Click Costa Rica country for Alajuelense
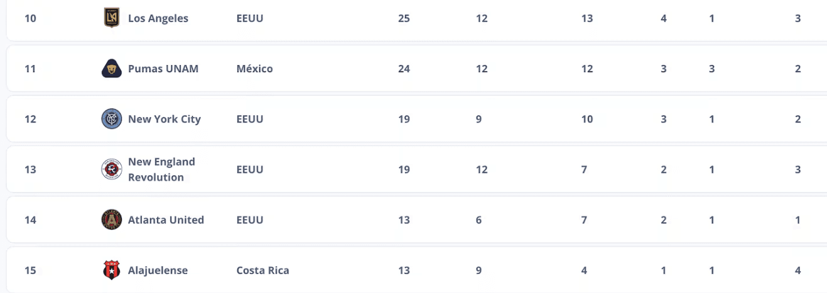The image size is (827, 293). point(262,270)
